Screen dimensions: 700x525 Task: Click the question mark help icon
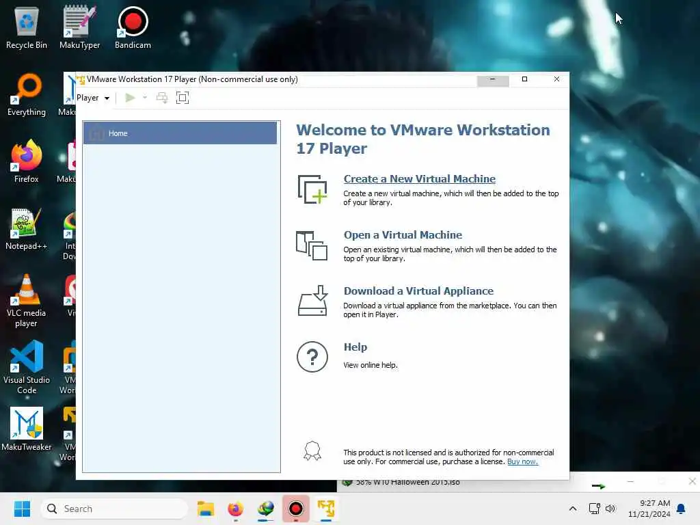point(312,357)
